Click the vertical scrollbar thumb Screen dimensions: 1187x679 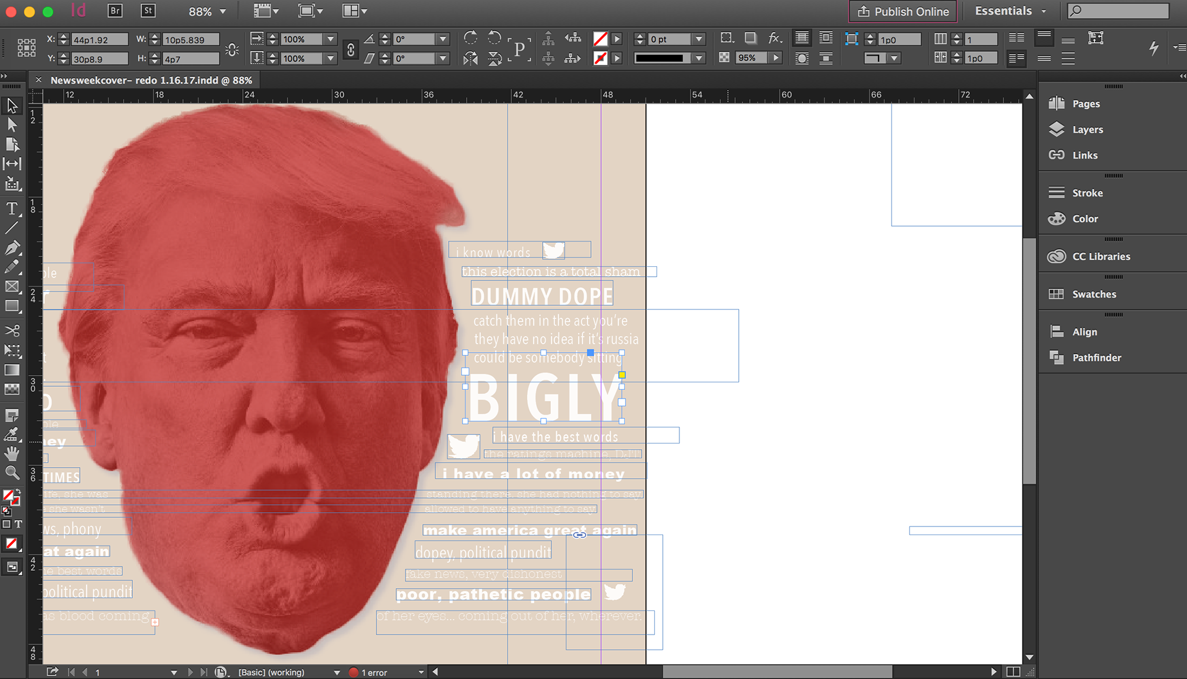[1029, 361]
